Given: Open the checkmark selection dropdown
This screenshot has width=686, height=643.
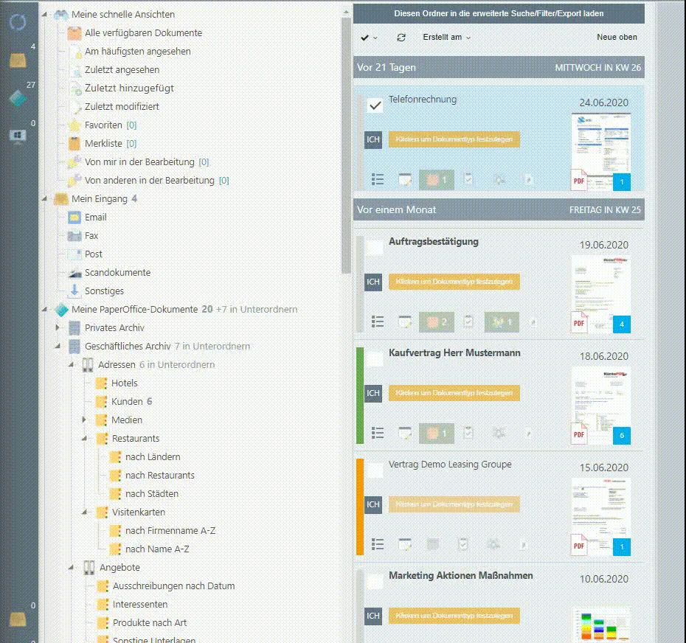Looking at the screenshot, I should pos(369,38).
